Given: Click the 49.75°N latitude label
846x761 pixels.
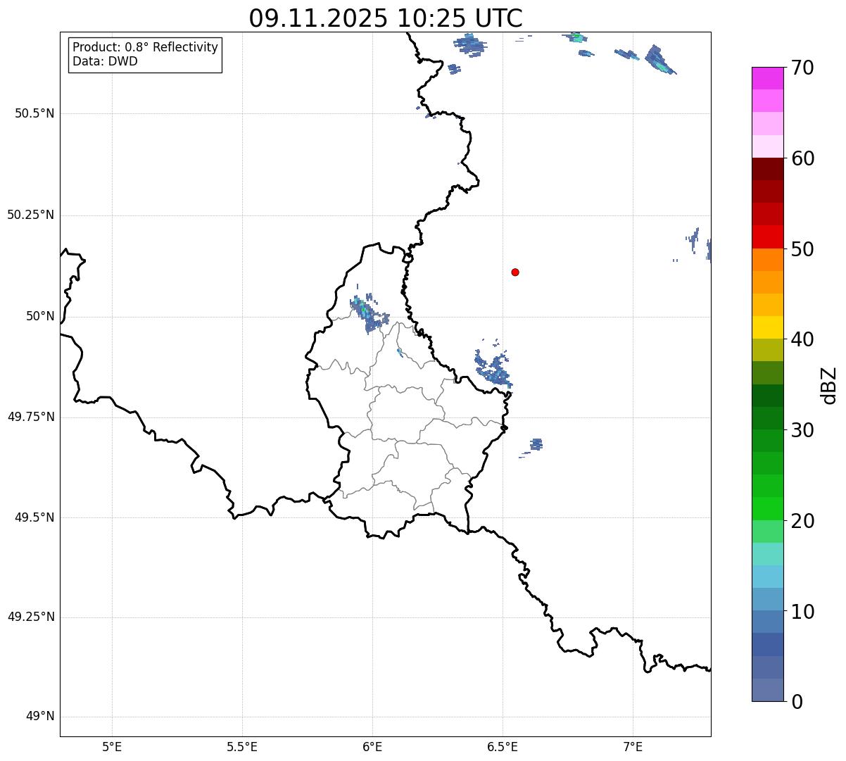Looking at the screenshot, I should point(31,417).
